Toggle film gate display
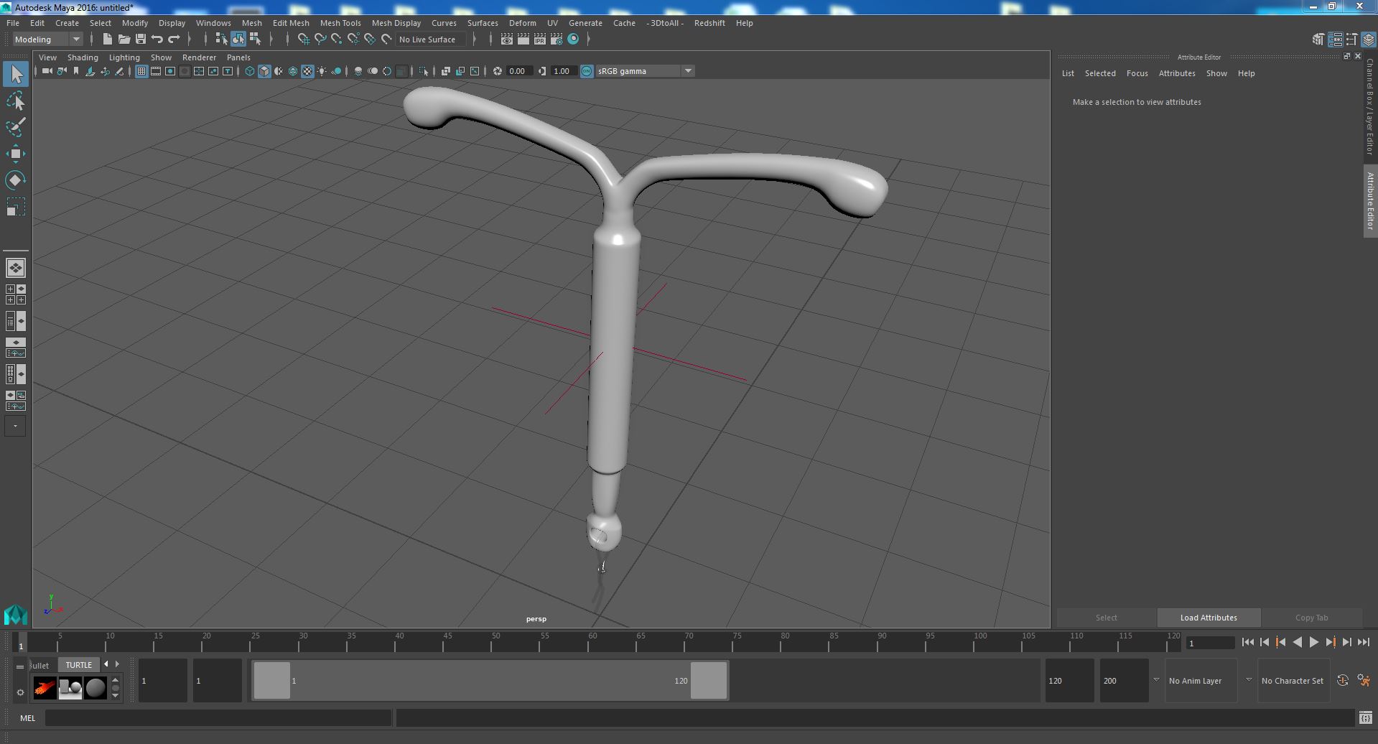 [156, 71]
